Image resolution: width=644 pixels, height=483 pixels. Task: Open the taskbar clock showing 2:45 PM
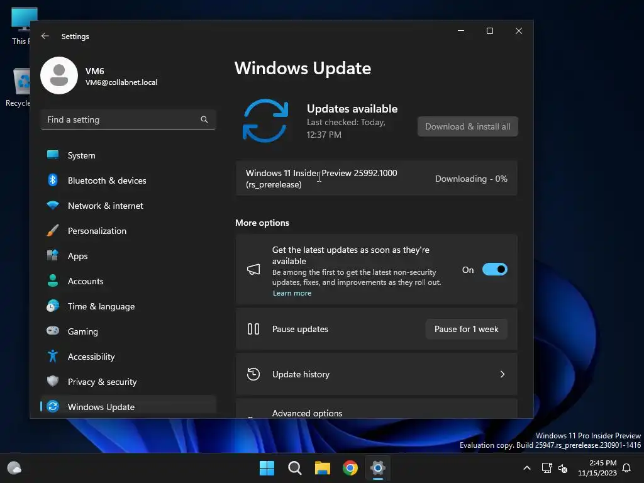[597, 468]
